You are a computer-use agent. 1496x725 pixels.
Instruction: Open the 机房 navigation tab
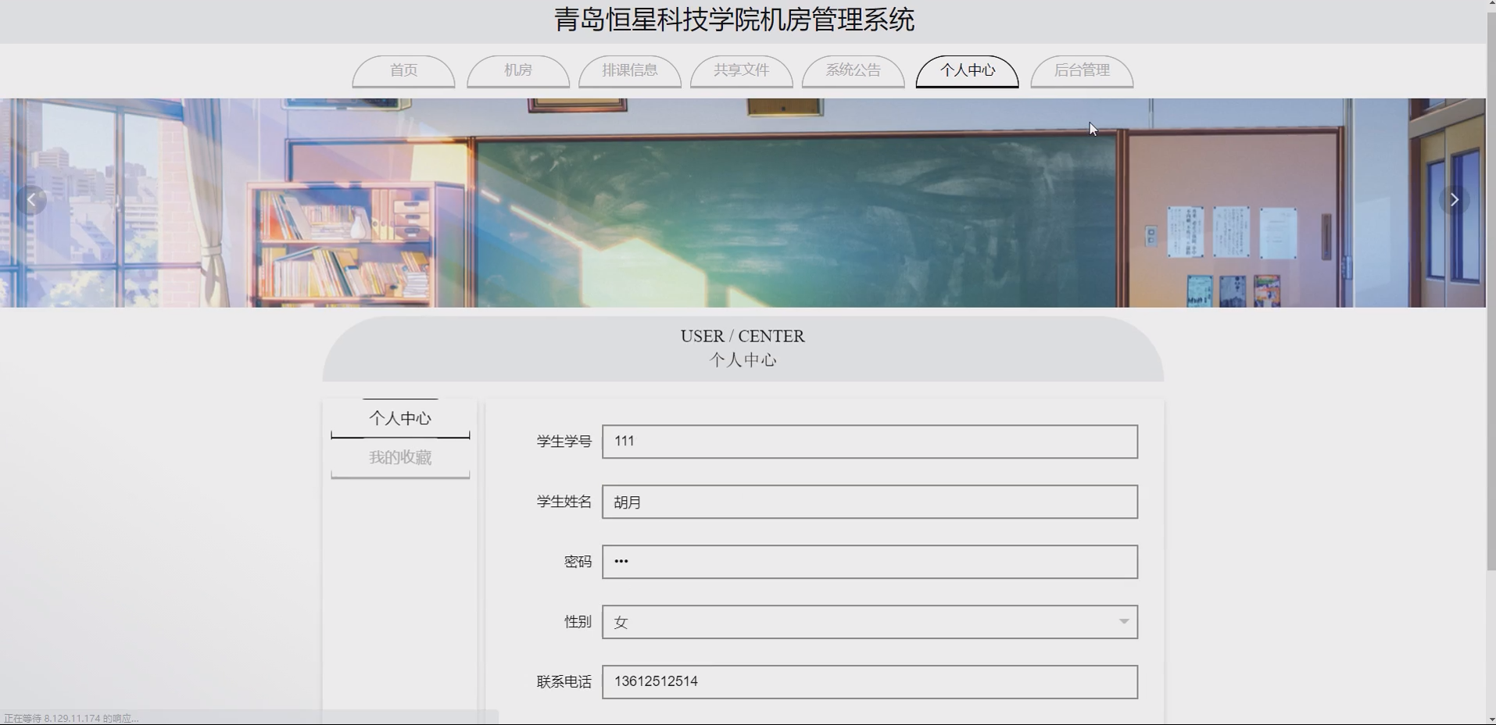point(517,71)
